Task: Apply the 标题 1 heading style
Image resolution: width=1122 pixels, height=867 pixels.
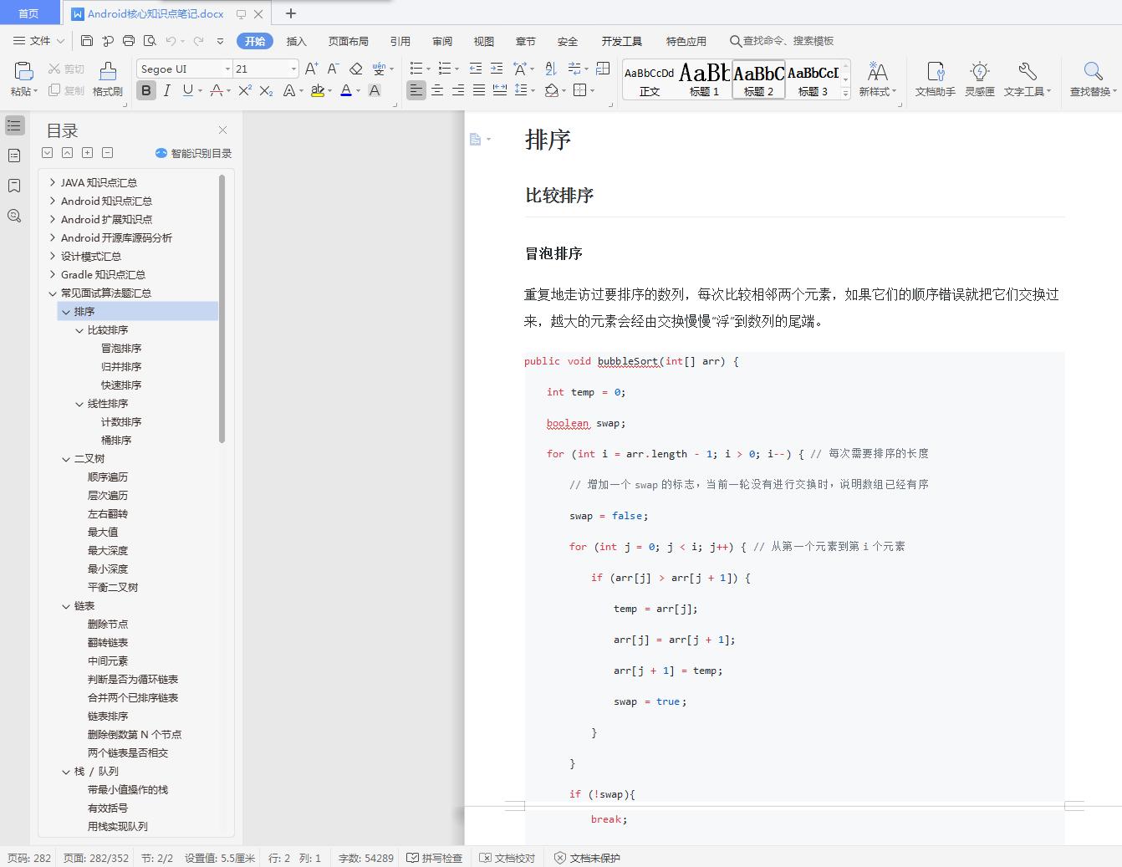Action: (703, 78)
